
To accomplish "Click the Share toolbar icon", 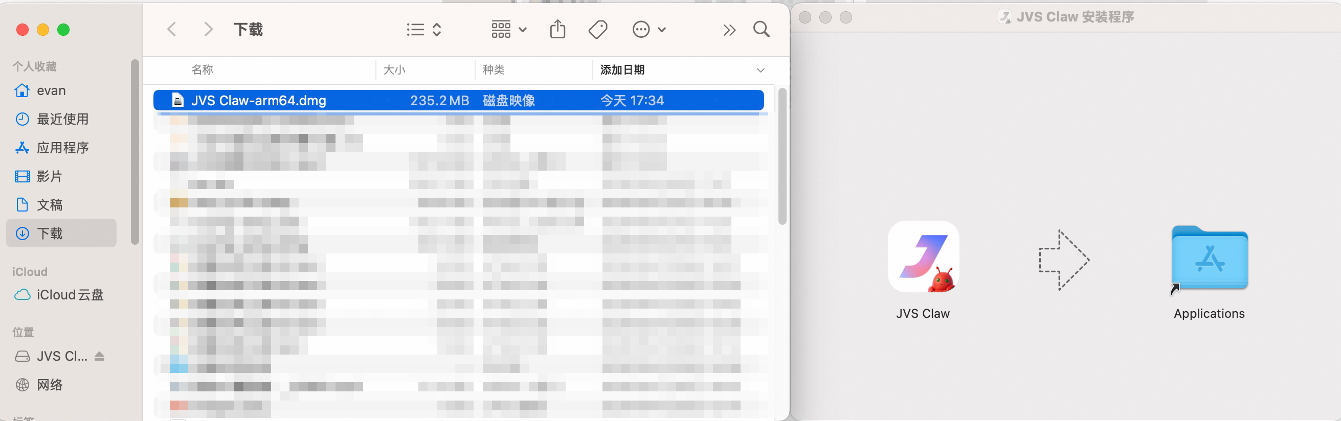I will pos(557,29).
